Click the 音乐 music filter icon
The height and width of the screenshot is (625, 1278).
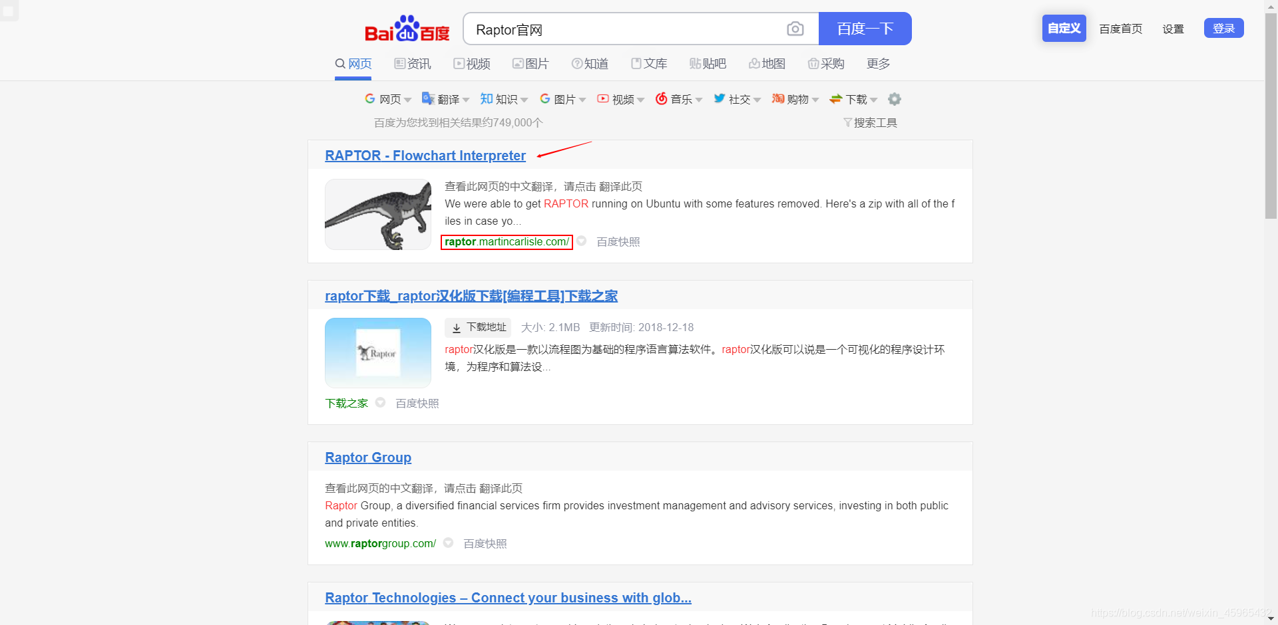[x=661, y=98]
